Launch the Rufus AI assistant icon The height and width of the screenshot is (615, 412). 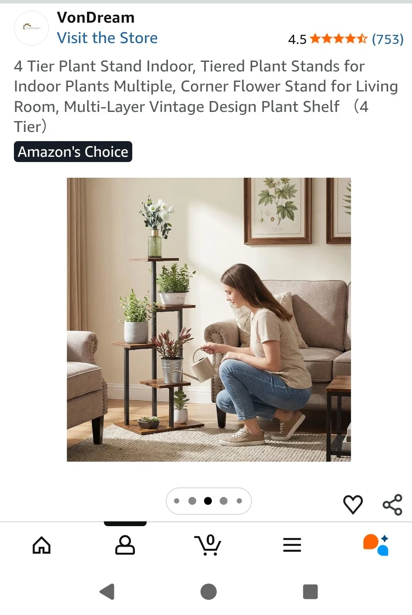coord(375,545)
